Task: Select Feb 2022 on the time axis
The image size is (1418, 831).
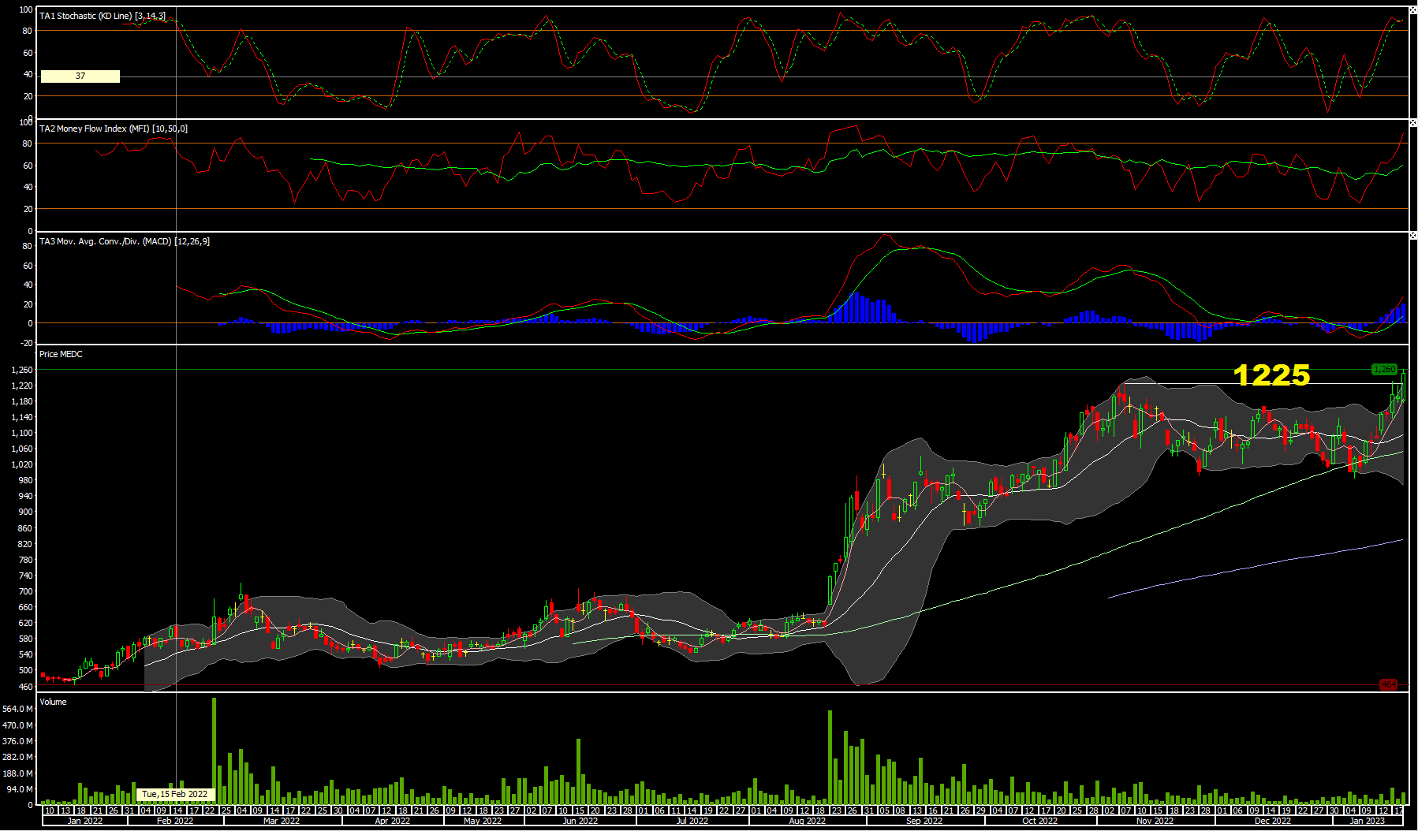Action: (x=175, y=821)
